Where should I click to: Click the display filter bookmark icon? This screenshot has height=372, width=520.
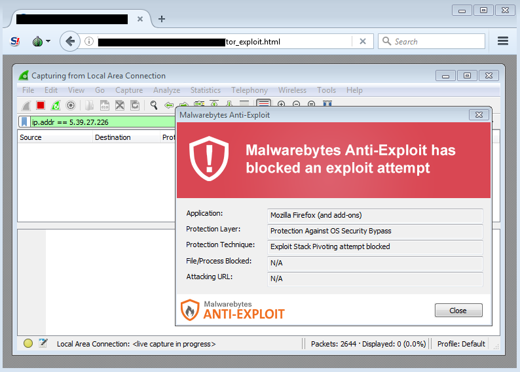point(24,122)
